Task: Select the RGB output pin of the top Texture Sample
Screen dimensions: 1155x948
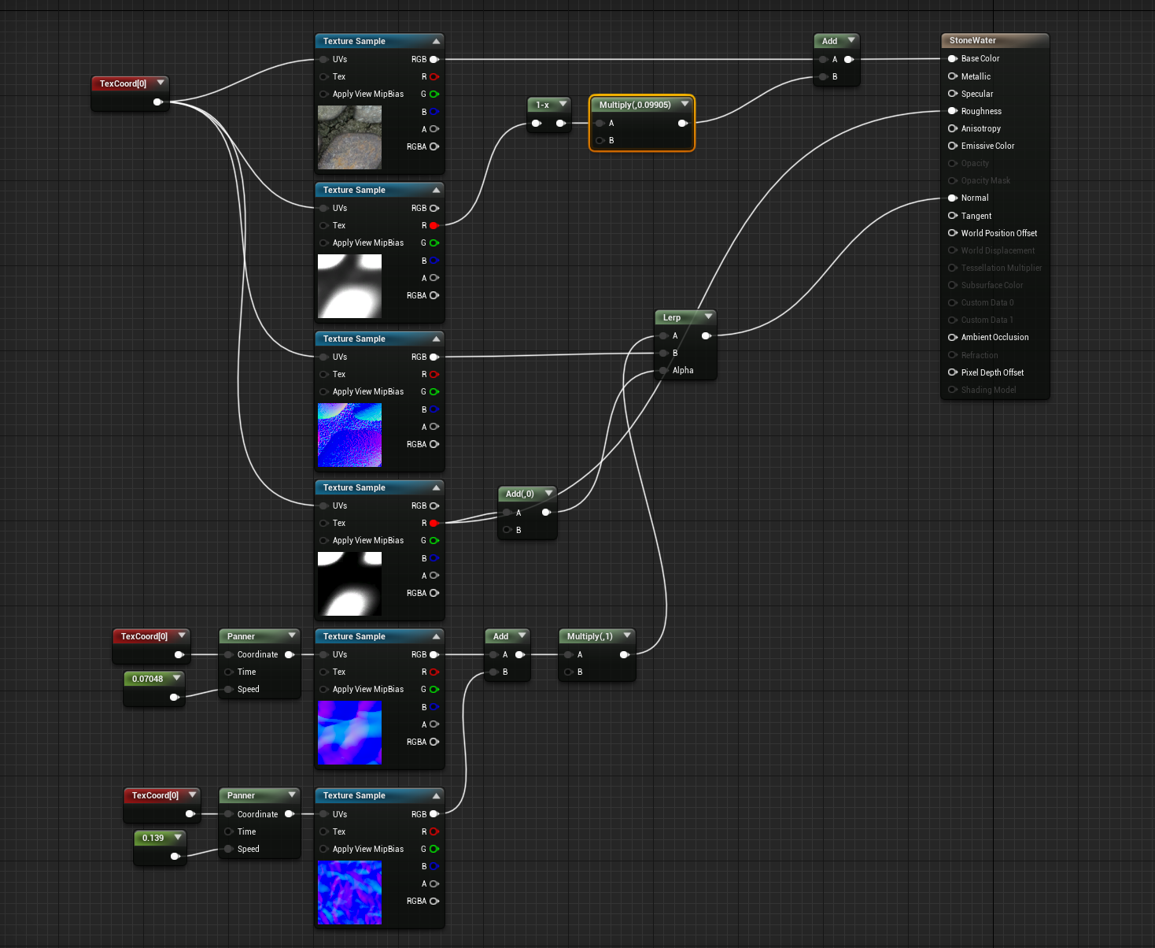Action: point(435,59)
